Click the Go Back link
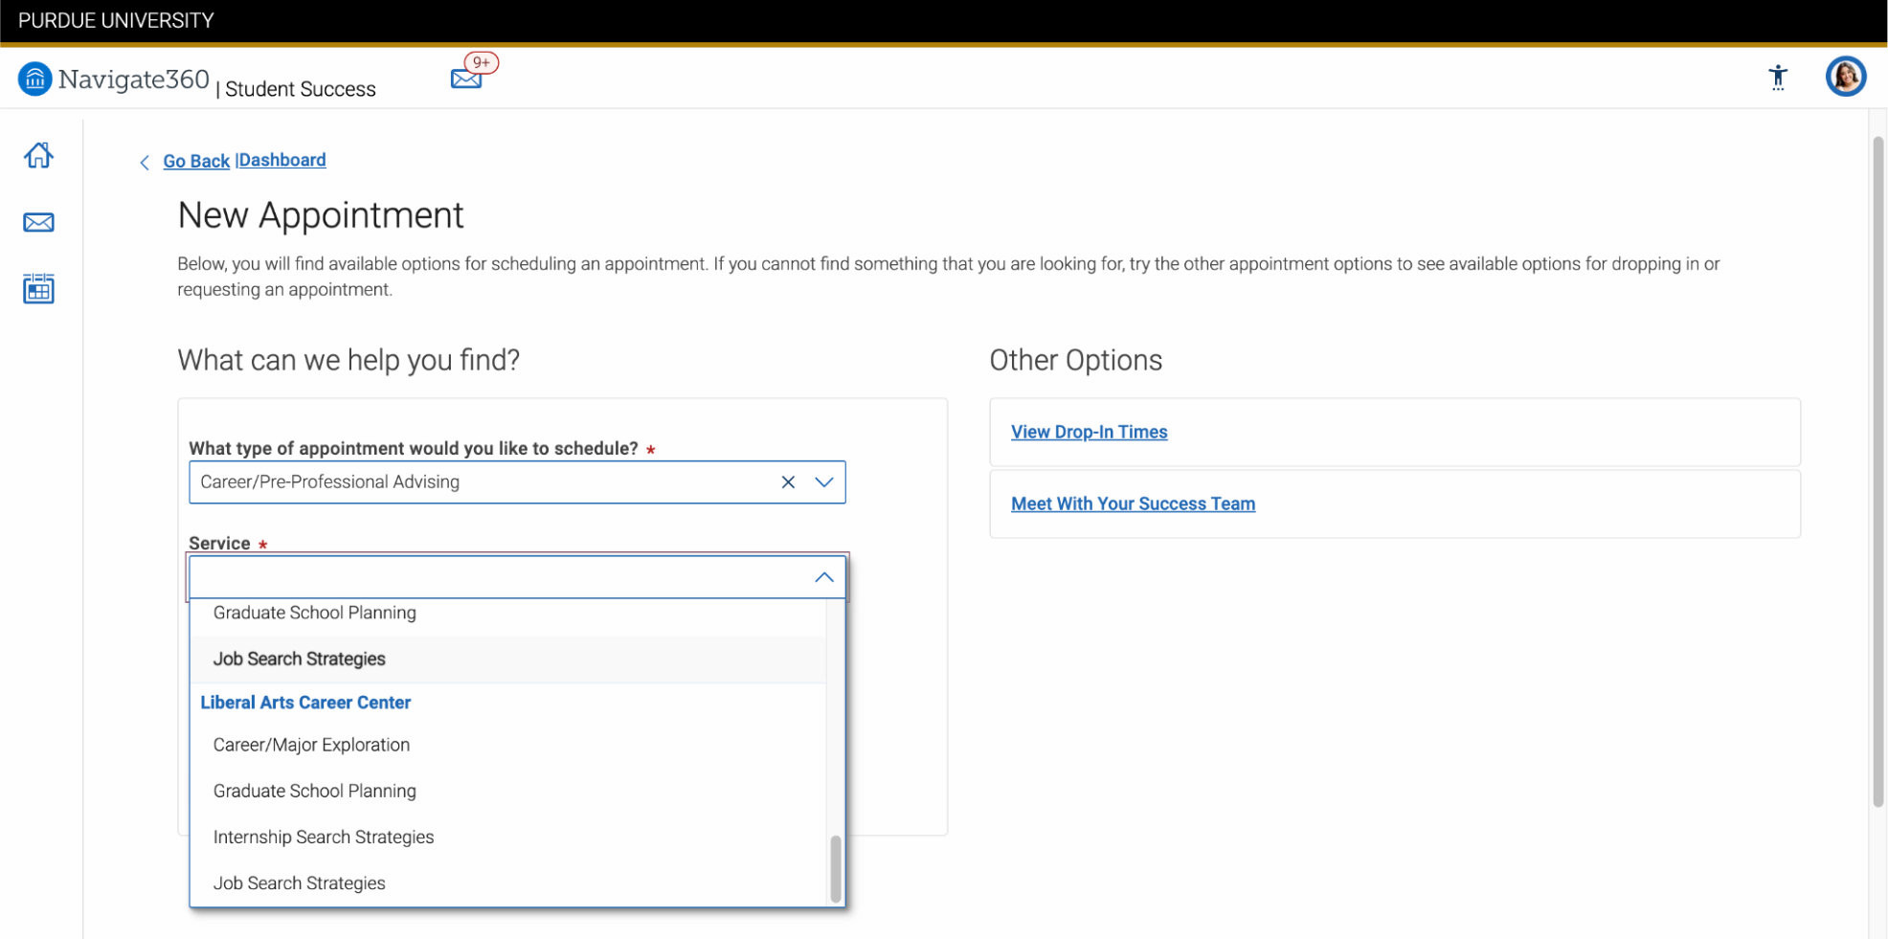The image size is (1888, 939). point(196,160)
